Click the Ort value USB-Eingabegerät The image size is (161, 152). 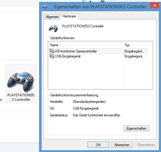[86, 108]
